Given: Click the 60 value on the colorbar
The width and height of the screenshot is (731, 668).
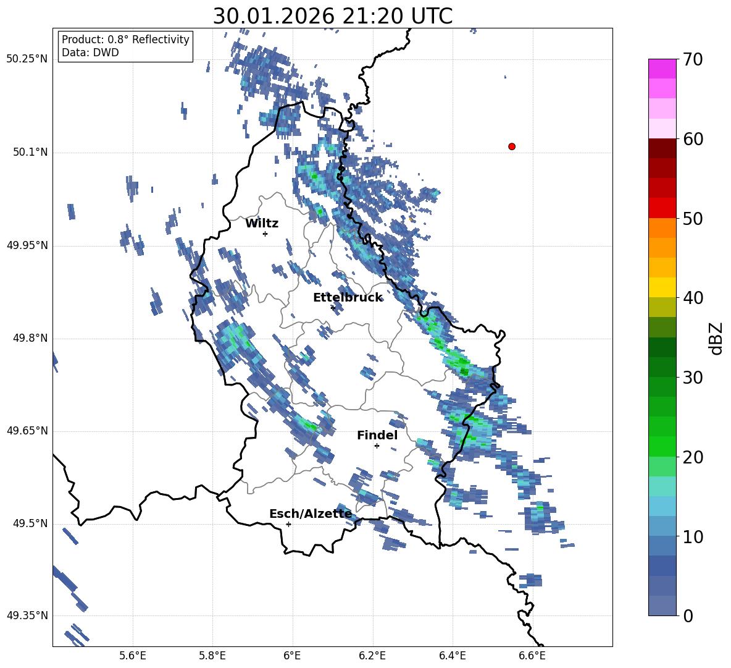Looking at the screenshot, I should tap(693, 139).
